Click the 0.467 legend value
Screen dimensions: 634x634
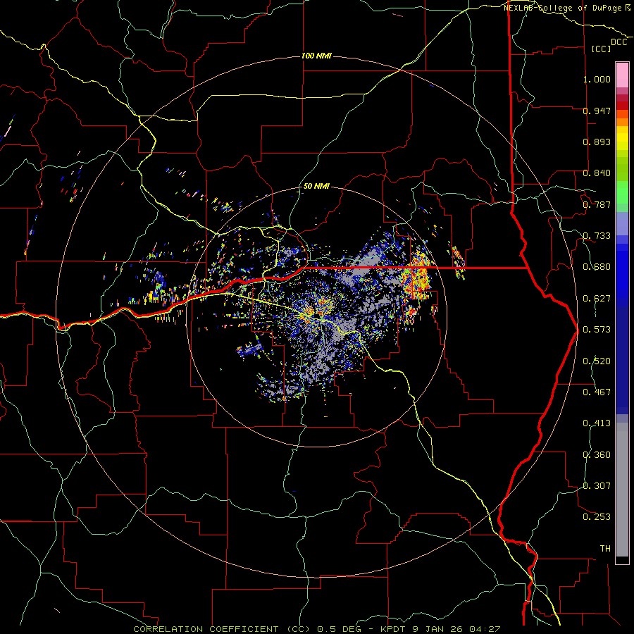pos(597,392)
